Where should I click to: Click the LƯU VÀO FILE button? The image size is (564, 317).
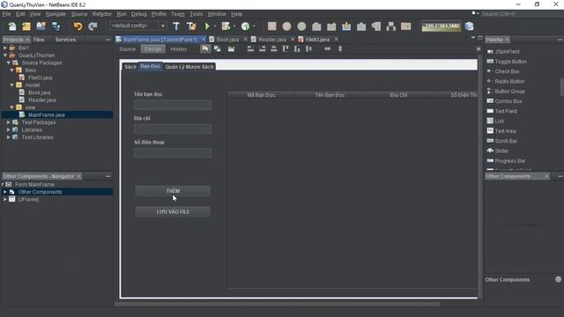coord(173,211)
